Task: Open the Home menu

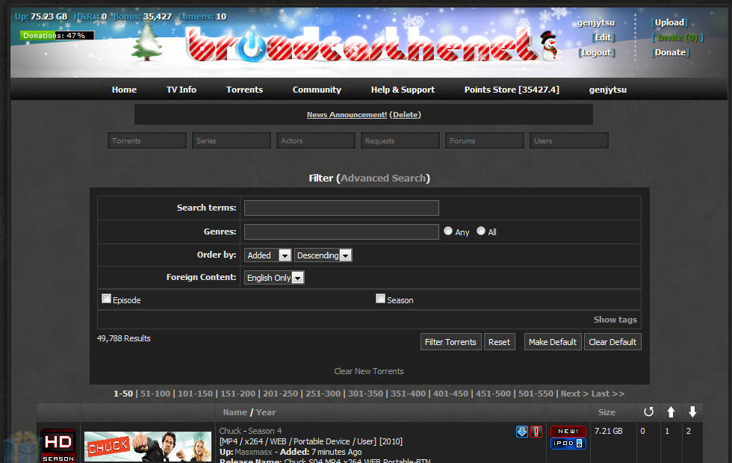Action: pyautogui.click(x=124, y=90)
